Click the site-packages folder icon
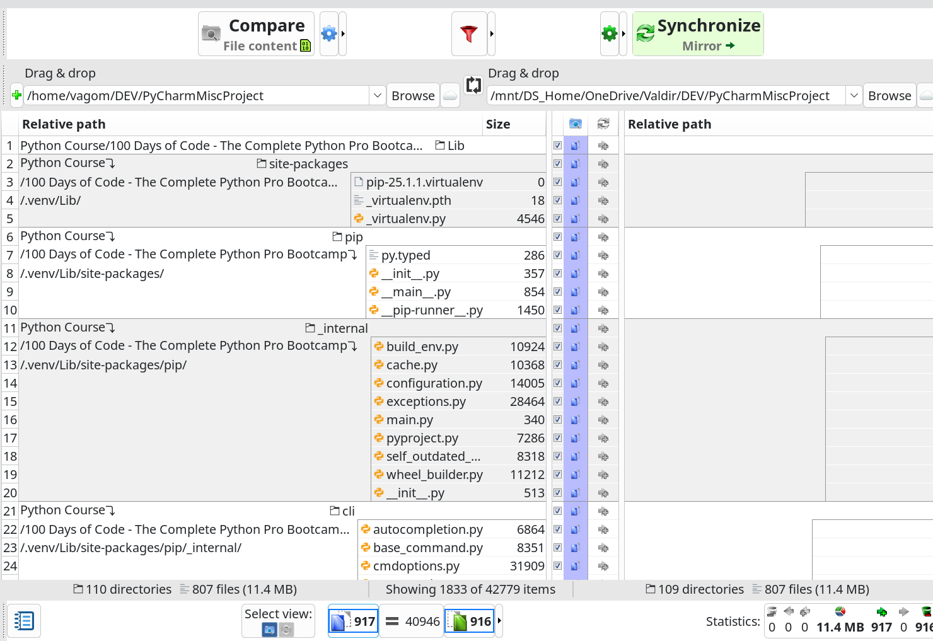Screen dimensions: 933x641 262,164
